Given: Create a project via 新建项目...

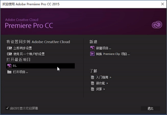Looking at the screenshot, I should pyautogui.click(x=104, y=48).
